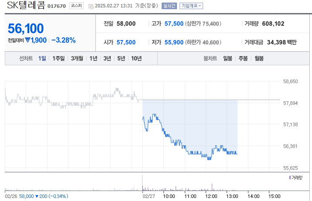312x201 pixels.
Task: Click the 저가 value 55,900
Action: coord(174,42)
